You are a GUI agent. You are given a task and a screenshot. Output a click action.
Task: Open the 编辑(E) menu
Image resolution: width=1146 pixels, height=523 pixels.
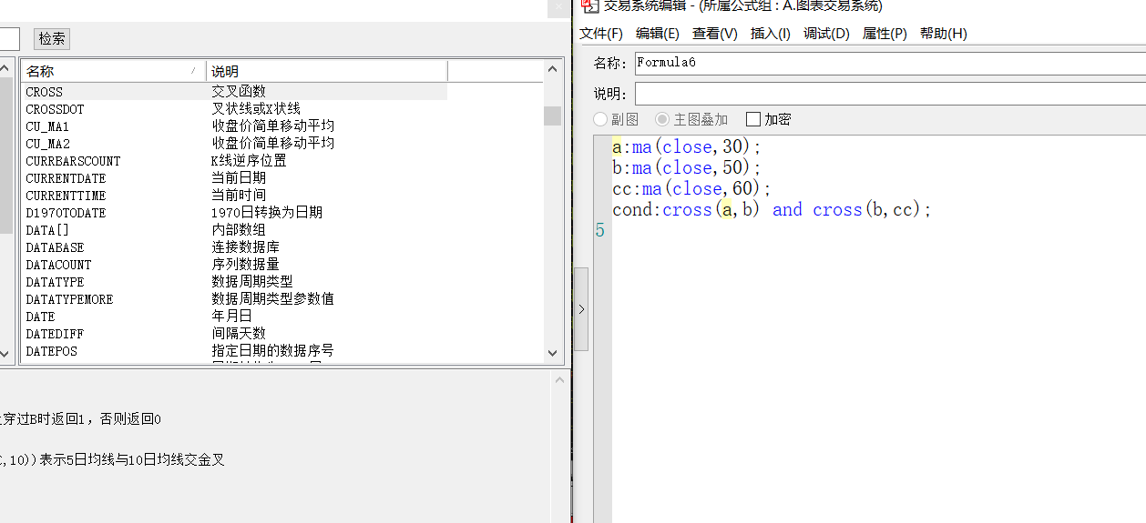pyautogui.click(x=658, y=34)
